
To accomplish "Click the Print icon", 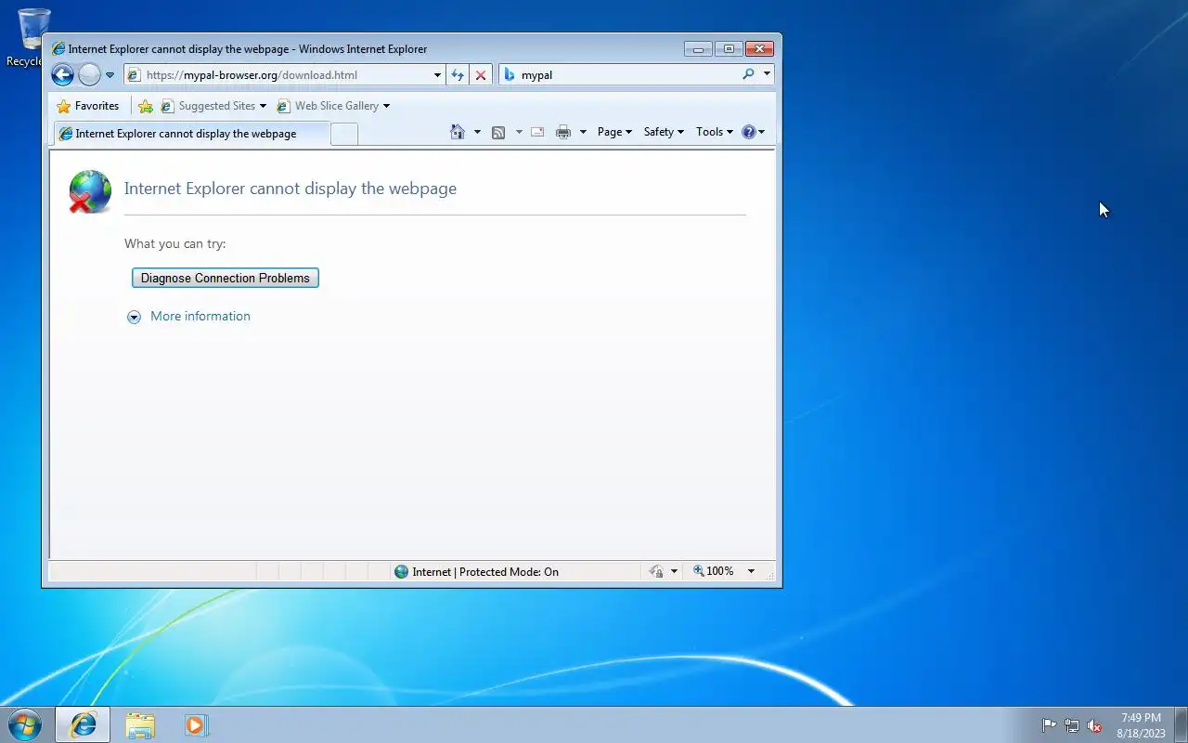I will (563, 132).
